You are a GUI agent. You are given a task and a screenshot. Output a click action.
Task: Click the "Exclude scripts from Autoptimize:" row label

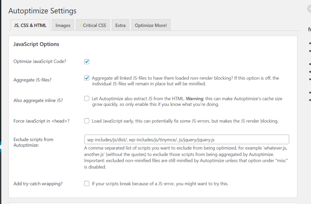click(x=33, y=142)
